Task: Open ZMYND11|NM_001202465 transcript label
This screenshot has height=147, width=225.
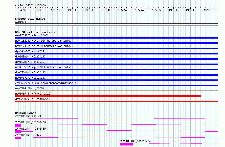Action: [x=30, y=129]
